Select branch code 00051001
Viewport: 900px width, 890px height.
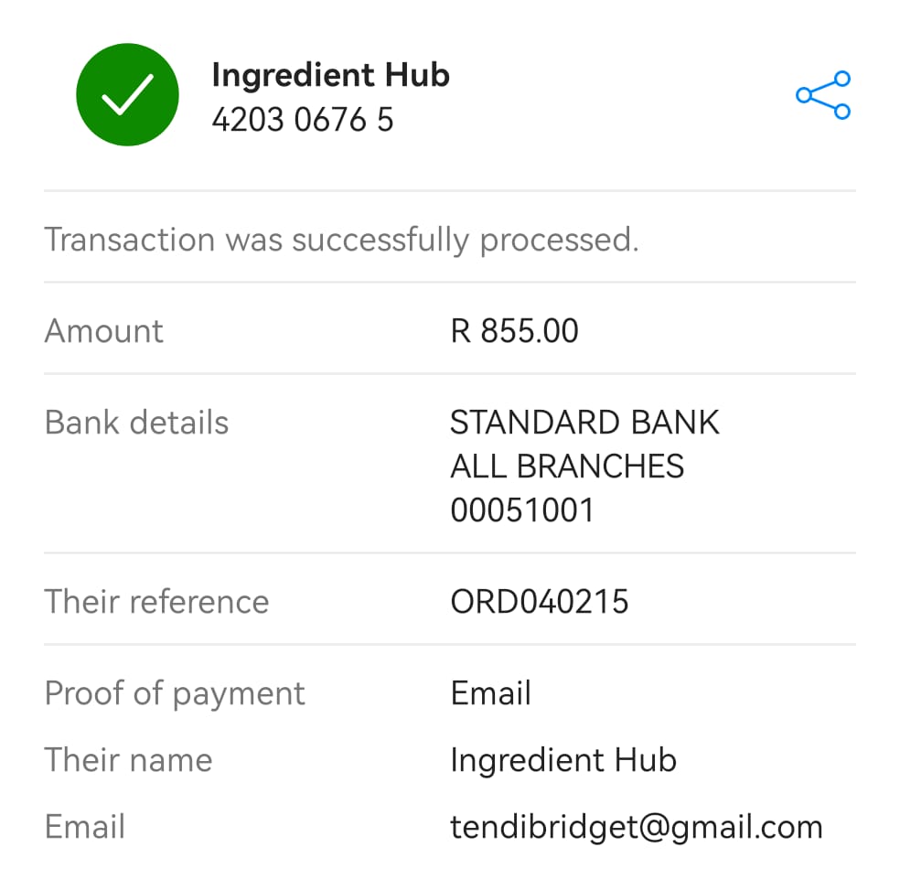pyautogui.click(x=521, y=509)
